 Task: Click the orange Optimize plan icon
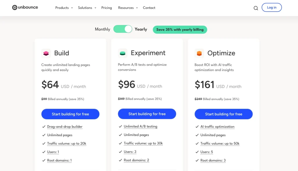[199, 53]
